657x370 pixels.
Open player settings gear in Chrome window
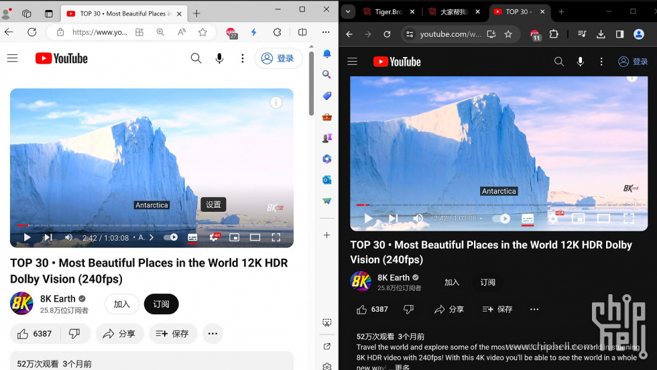(x=554, y=218)
